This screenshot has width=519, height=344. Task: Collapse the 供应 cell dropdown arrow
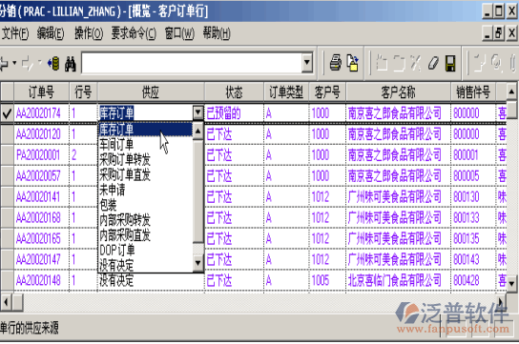click(x=197, y=113)
